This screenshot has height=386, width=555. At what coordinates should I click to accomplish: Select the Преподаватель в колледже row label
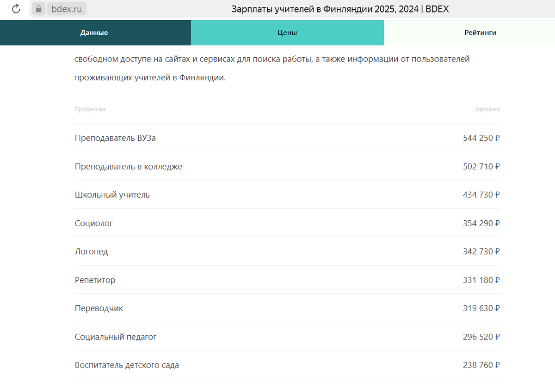tap(129, 166)
